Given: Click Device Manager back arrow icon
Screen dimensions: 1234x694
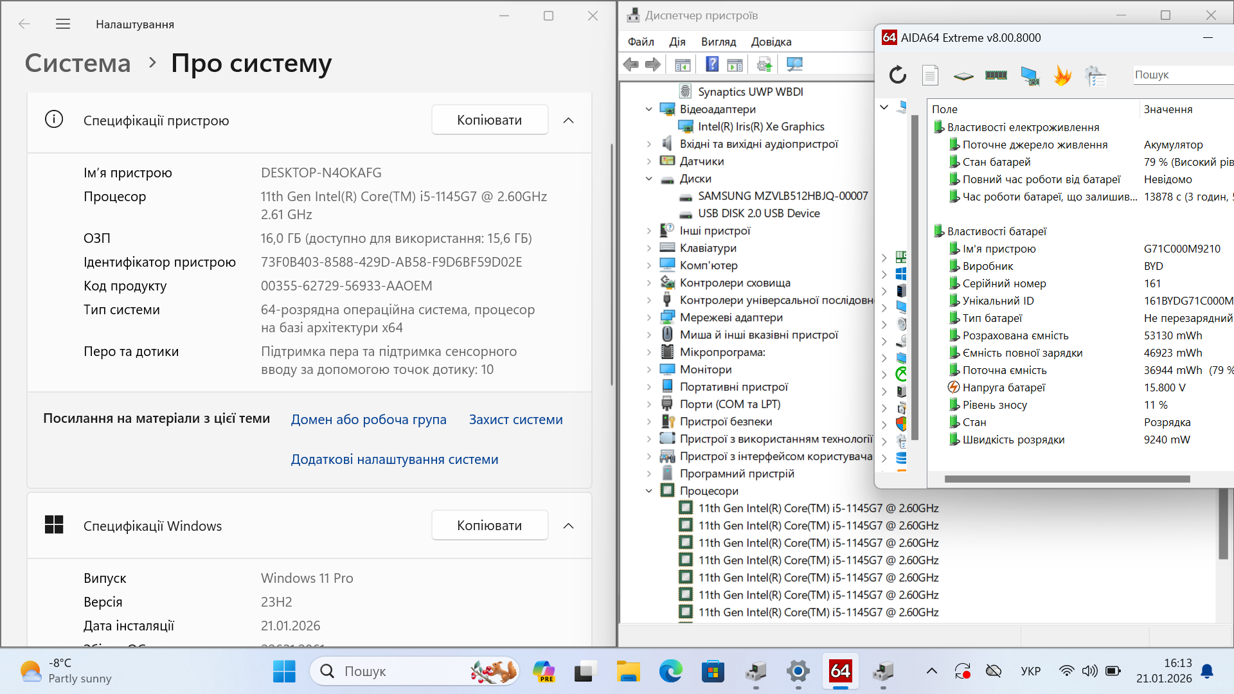Looking at the screenshot, I should [631, 64].
